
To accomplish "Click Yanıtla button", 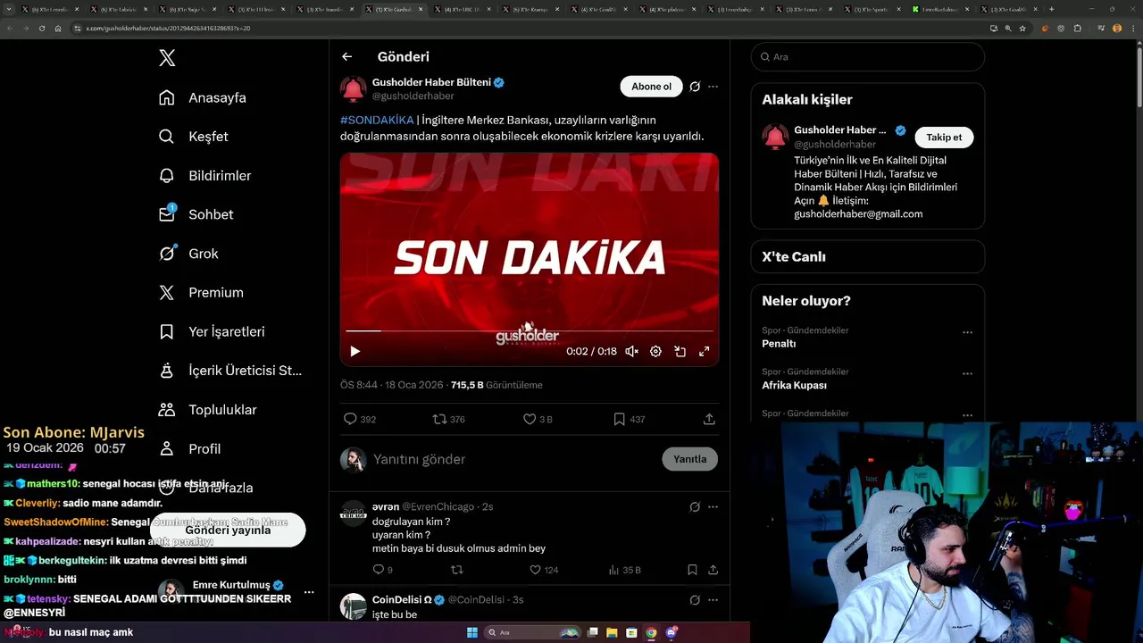I will (689, 459).
